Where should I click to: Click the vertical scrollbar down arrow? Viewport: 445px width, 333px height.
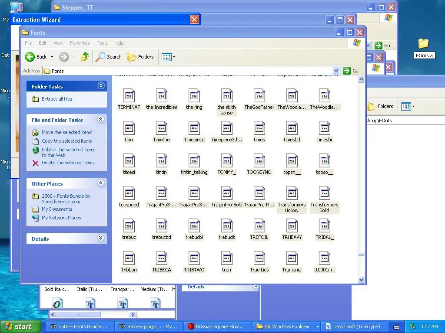[361, 280]
